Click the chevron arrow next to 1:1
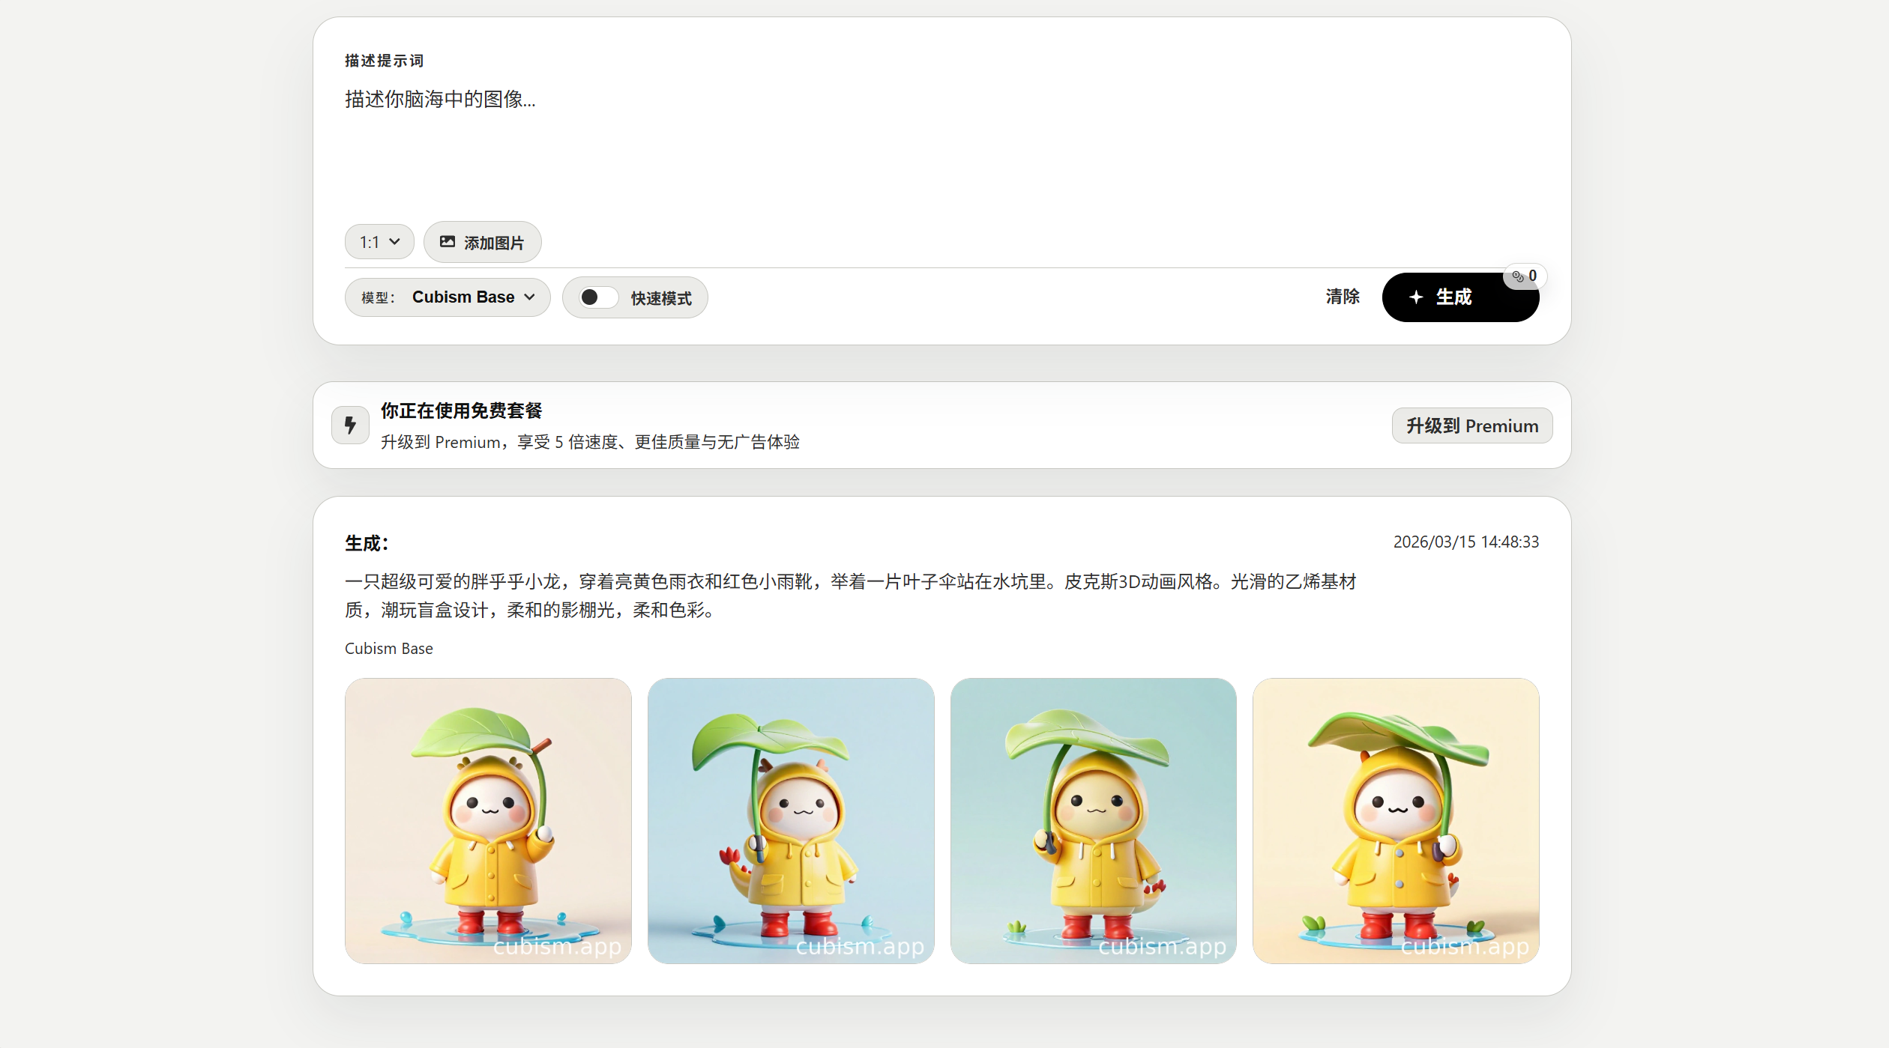Viewport: 1889px width, 1048px height. (x=395, y=241)
